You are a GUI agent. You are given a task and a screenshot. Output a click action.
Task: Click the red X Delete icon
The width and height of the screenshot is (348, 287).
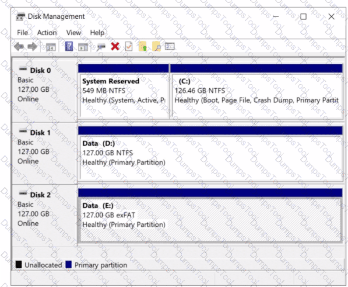pos(115,47)
